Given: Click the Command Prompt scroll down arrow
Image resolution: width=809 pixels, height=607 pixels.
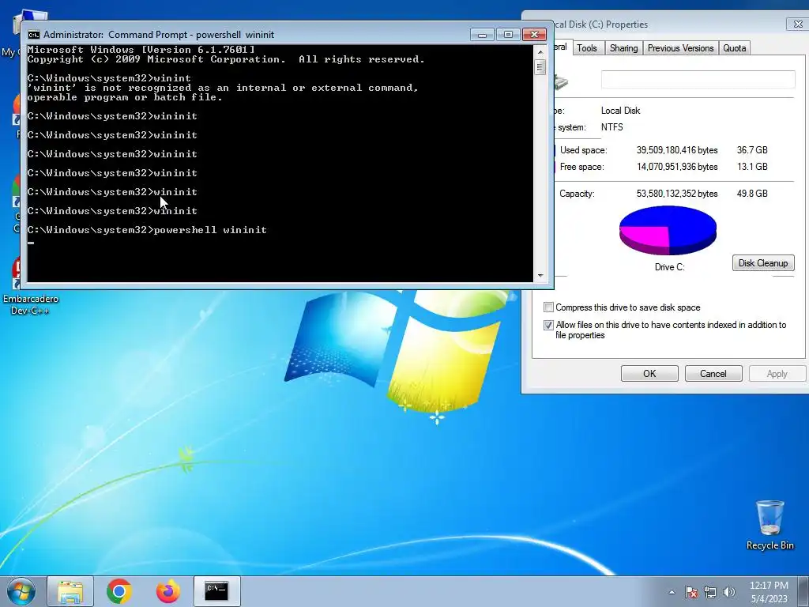Looking at the screenshot, I should [x=540, y=276].
